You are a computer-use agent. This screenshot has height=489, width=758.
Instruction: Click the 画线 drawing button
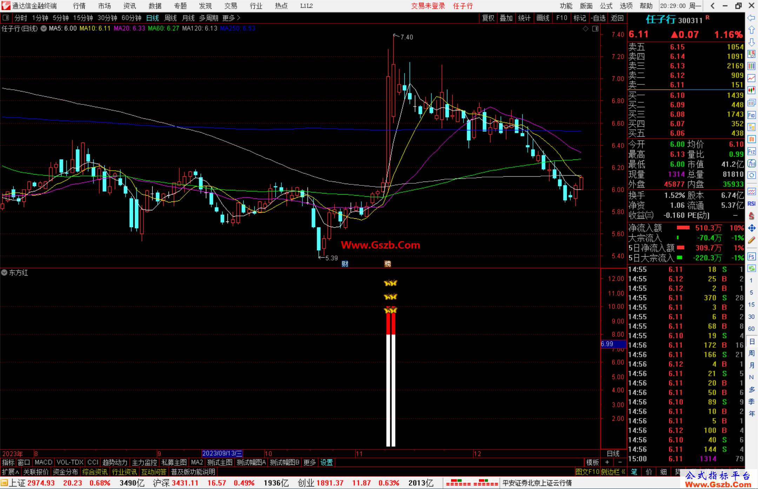pyautogui.click(x=543, y=18)
